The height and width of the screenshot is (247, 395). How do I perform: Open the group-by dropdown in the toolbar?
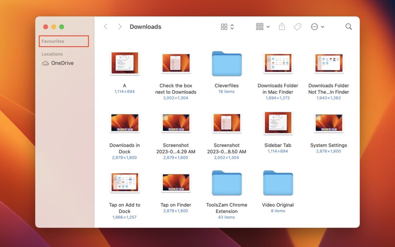(x=259, y=27)
